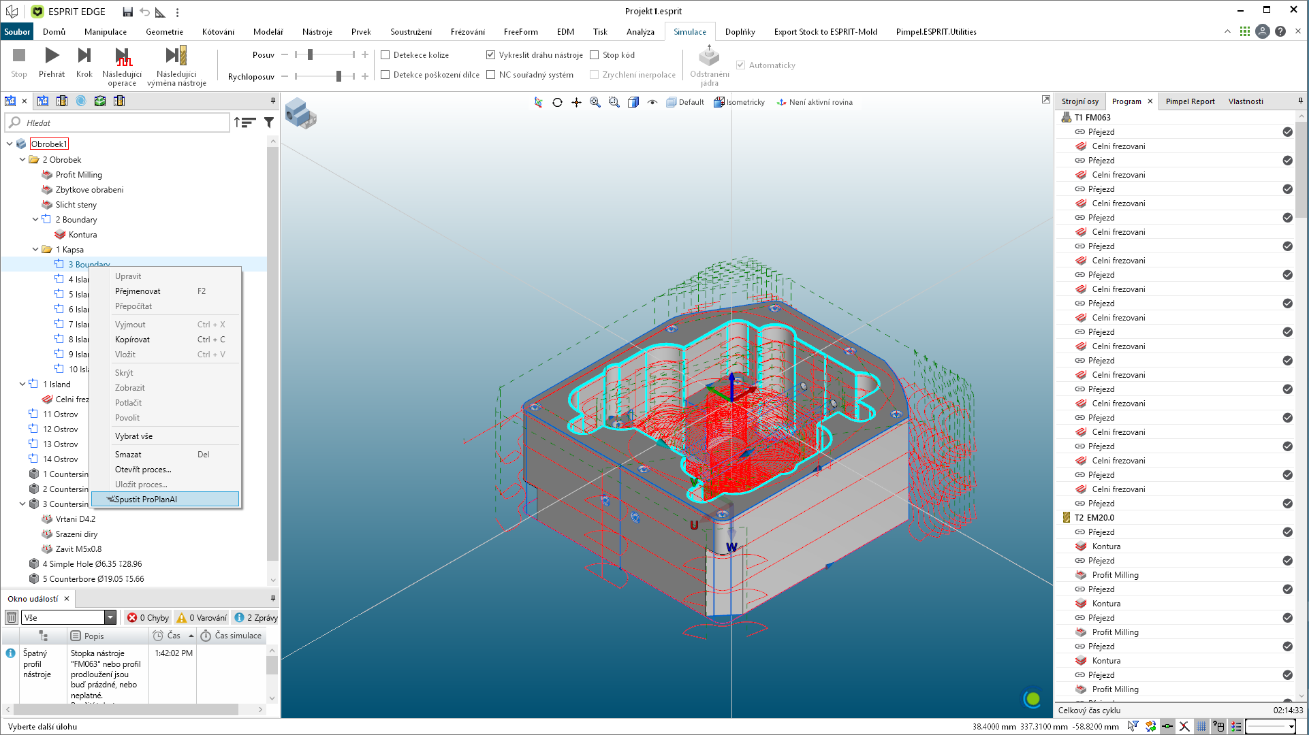
Task: Uncheck Vykreslit dráhu nástroje
Action: pos(490,55)
